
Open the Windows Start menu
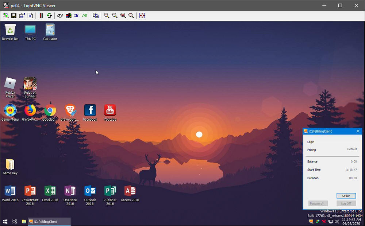(5, 221)
